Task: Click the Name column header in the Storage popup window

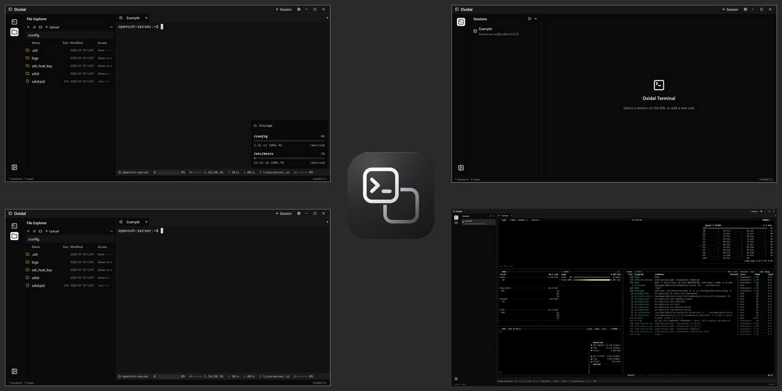Action: [x=36, y=43]
